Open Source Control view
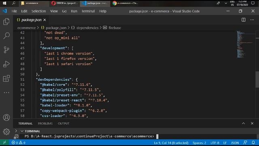The image size is (259, 146). [x=6, y=49]
